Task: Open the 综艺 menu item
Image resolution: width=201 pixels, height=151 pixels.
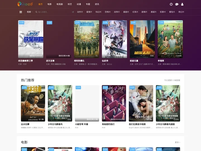Action: [70, 4]
